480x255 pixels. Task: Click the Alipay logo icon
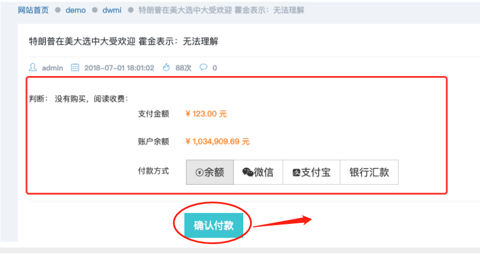[x=296, y=173]
